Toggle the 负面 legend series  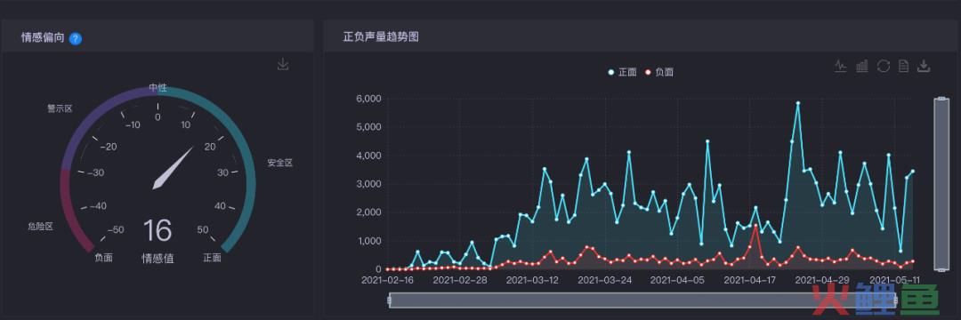(x=658, y=72)
